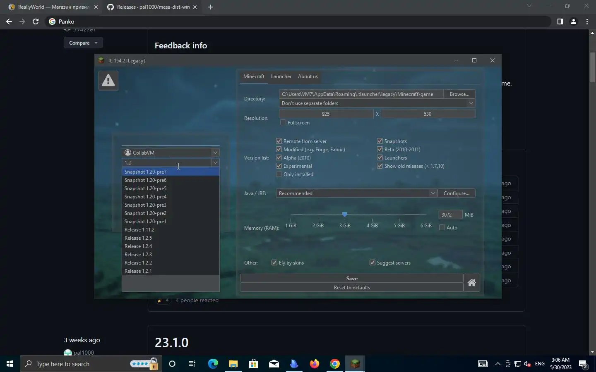Open the Java Recommended dropdown

click(357, 193)
